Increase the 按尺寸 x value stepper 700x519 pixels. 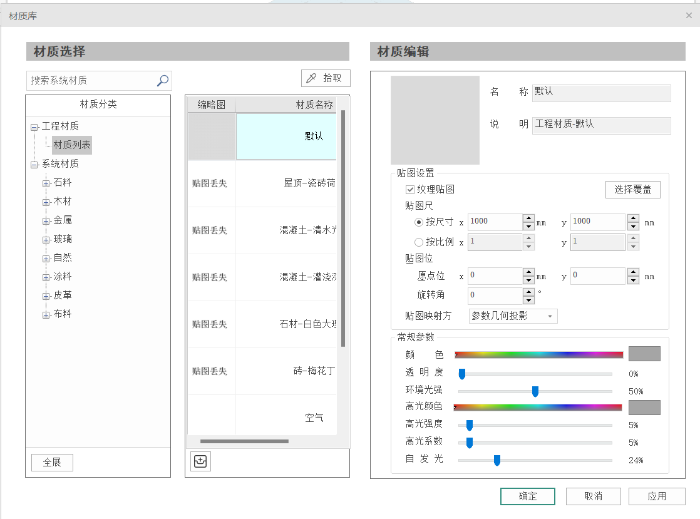[x=529, y=218]
